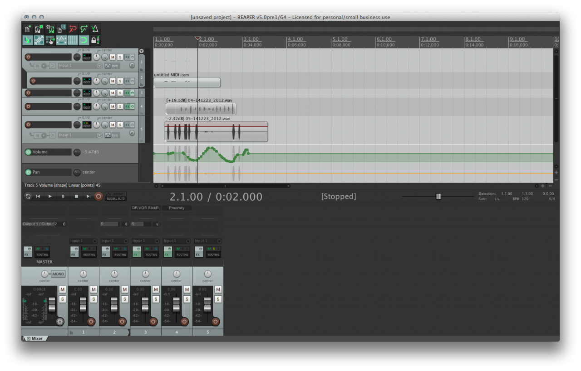Save the project via the toolbar icon
The height and width of the screenshot is (371, 581).
pos(50,29)
